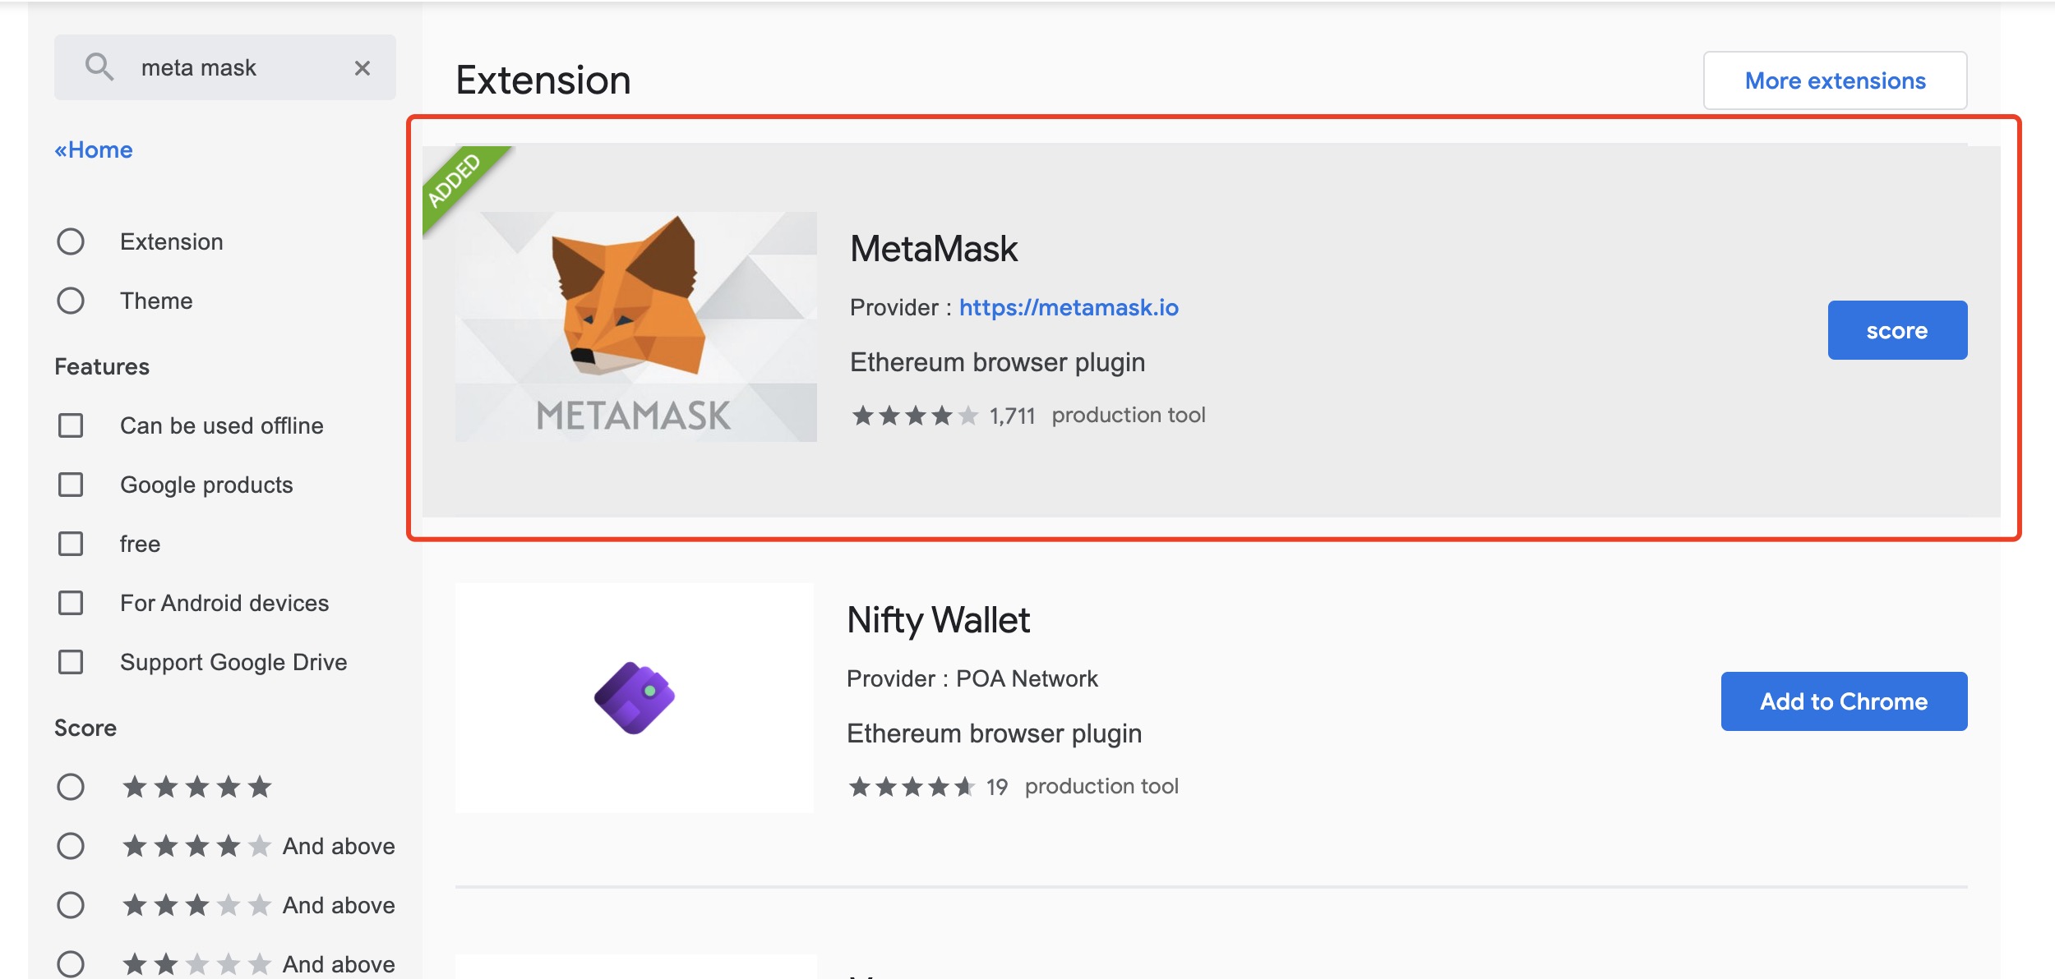The image size is (2055, 979).
Task: Click MetaMask star rating
Action: pos(914,416)
